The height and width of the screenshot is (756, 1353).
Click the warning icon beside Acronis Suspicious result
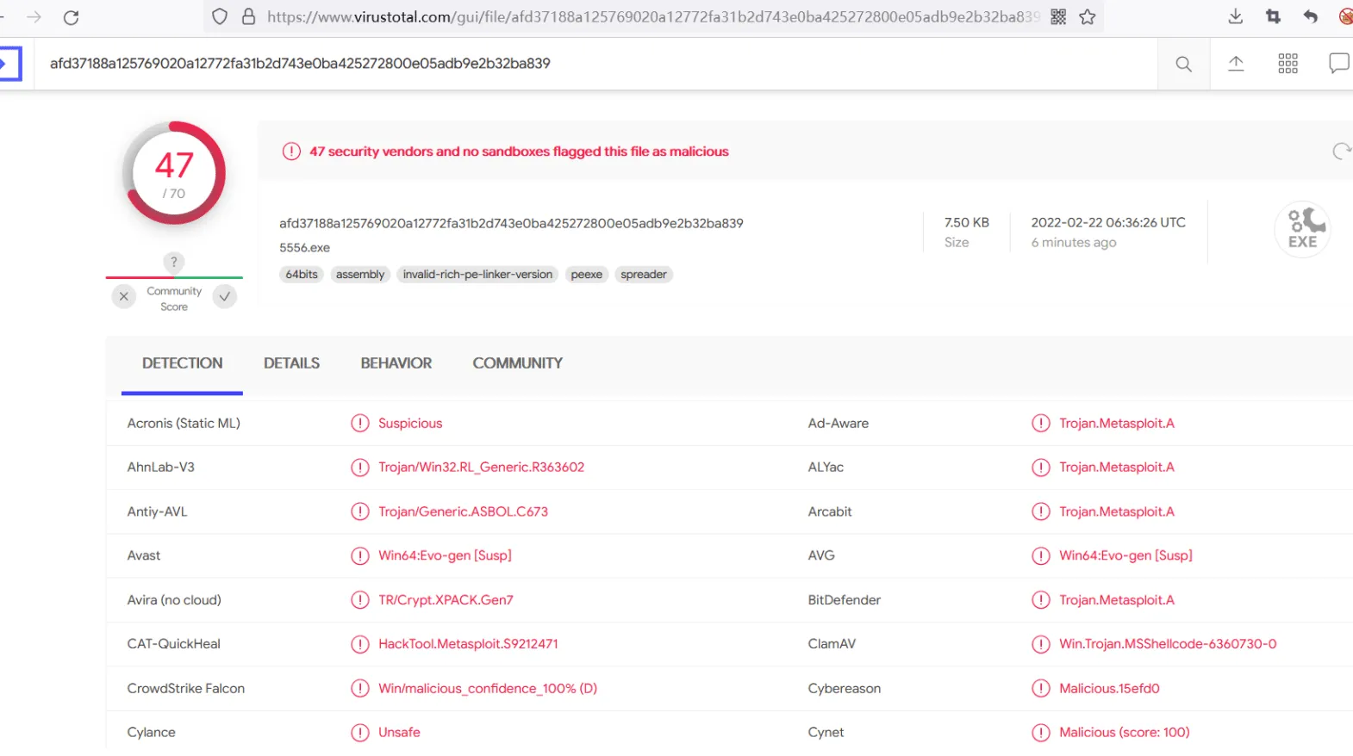pyautogui.click(x=360, y=424)
